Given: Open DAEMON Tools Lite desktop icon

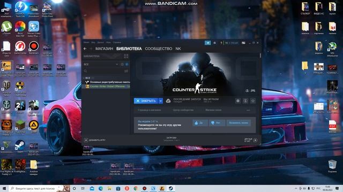Looking at the screenshot, I should pos(20,9).
